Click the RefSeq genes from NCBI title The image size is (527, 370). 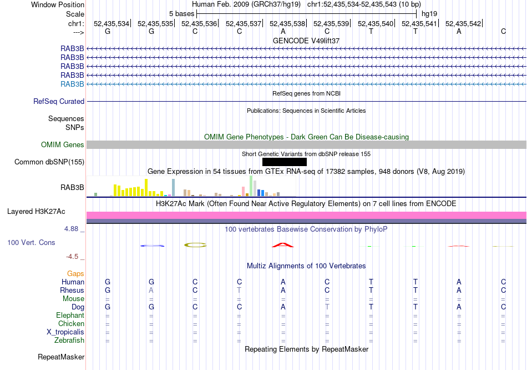[x=307, y=93]
